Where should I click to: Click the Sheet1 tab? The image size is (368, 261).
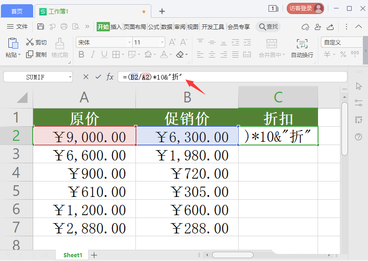pos(73,255)
